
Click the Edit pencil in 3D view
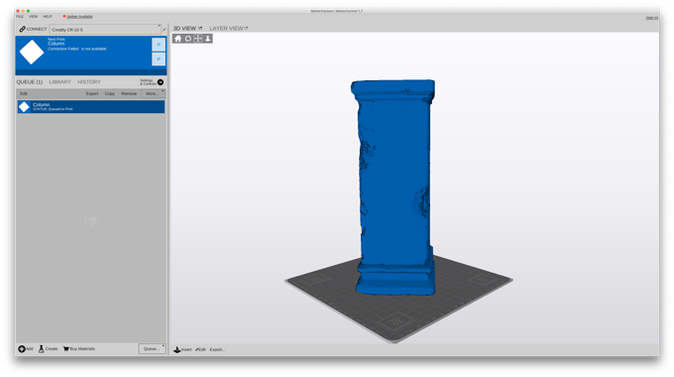(x=197, y=349)
